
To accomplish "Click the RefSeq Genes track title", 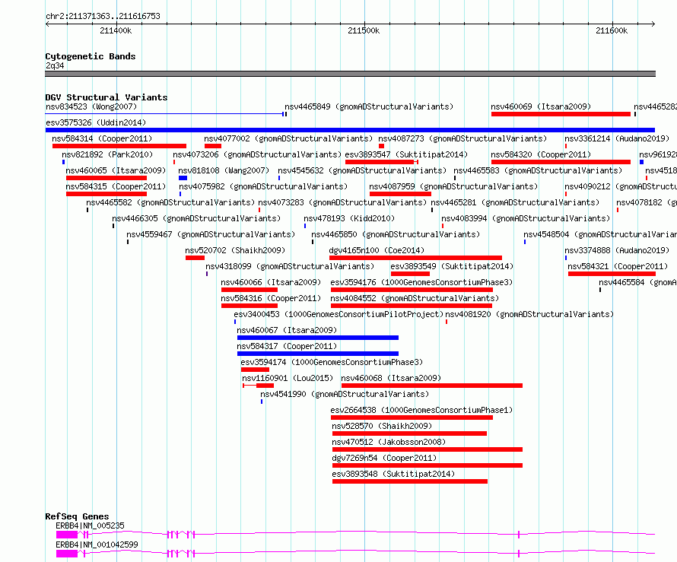I will point(77,516).
